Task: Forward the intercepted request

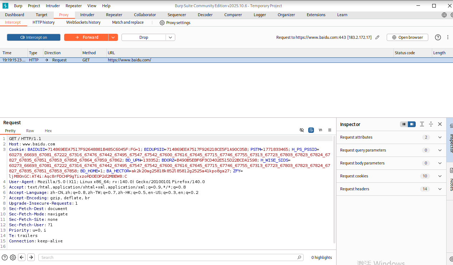Action: pyautogui.click(x=86, y=37)
